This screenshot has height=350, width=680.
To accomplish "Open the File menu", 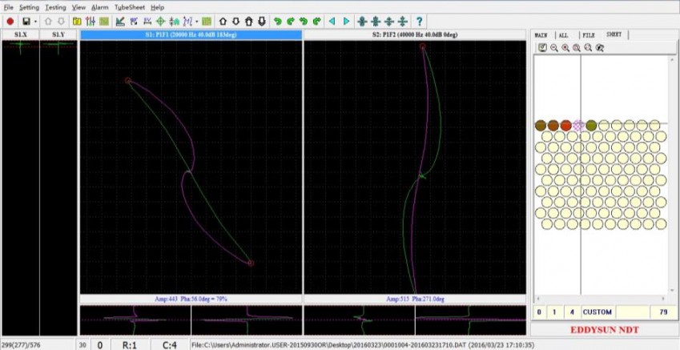I will point(8,6).
